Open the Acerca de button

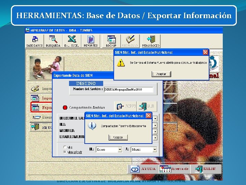point(174,169)
